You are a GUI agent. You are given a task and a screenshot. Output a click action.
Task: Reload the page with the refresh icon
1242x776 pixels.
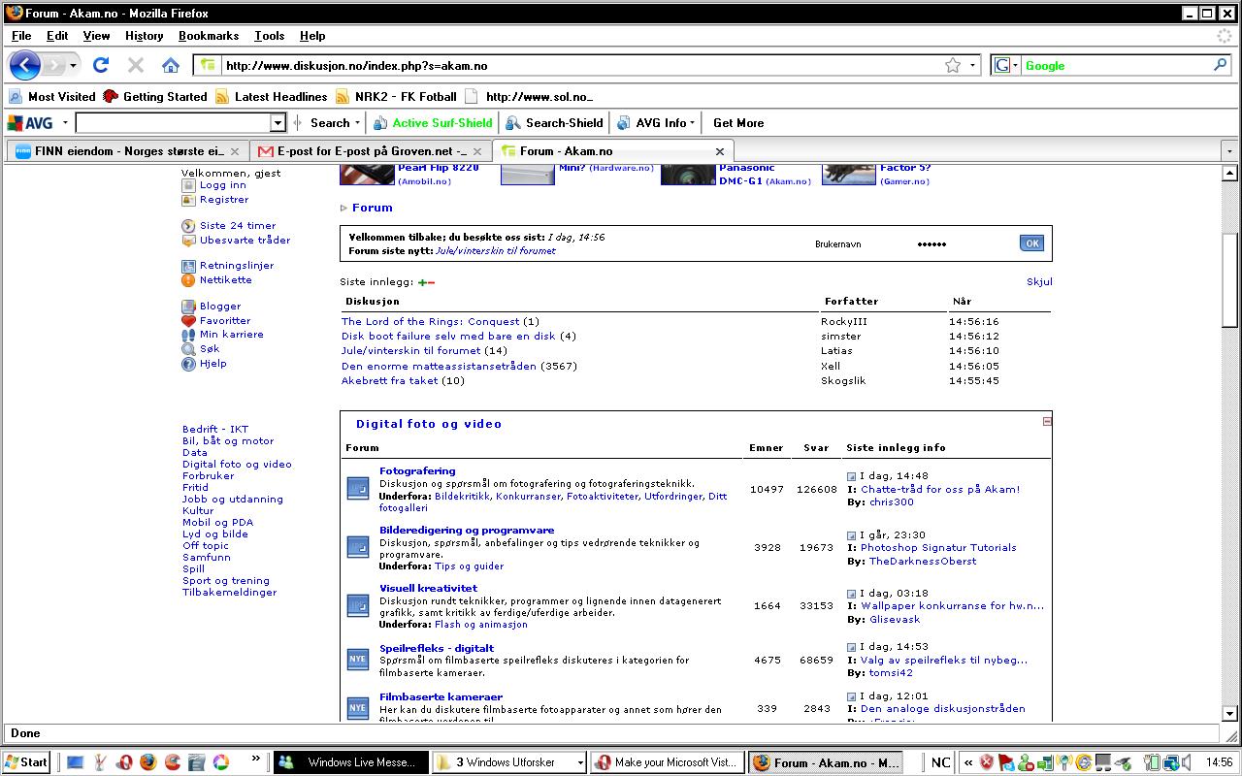(101, 65)
